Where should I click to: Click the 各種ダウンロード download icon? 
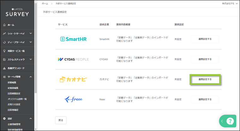pos(4,68)
